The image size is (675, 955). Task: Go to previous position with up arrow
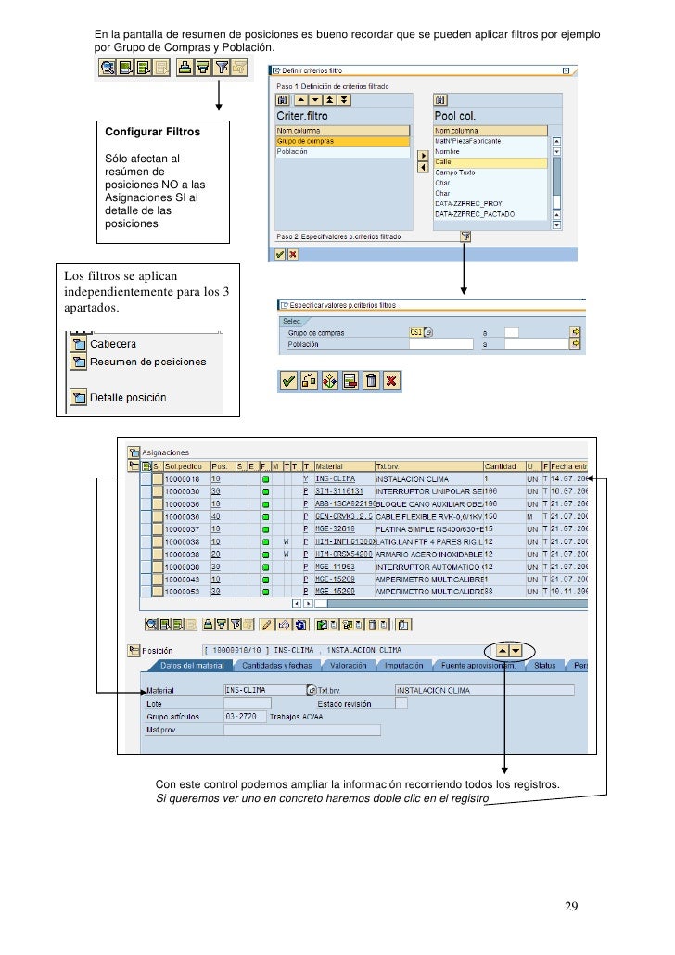[x=502, y=651]
